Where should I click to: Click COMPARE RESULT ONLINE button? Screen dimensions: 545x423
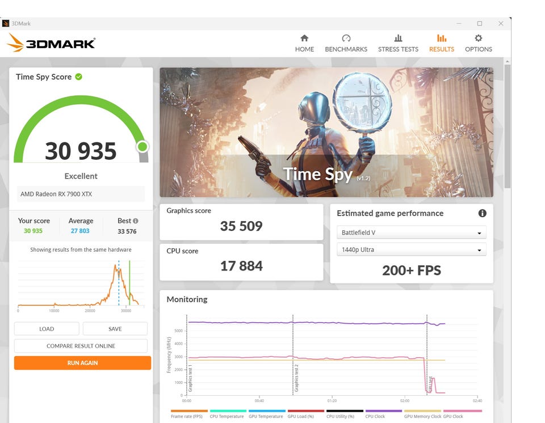[x=81, y=346]
